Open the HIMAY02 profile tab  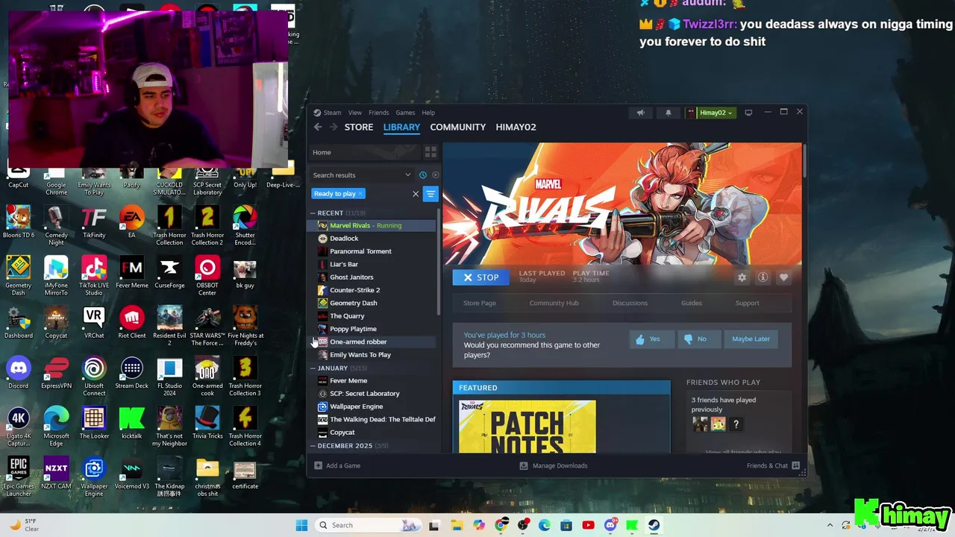[516, 127]
